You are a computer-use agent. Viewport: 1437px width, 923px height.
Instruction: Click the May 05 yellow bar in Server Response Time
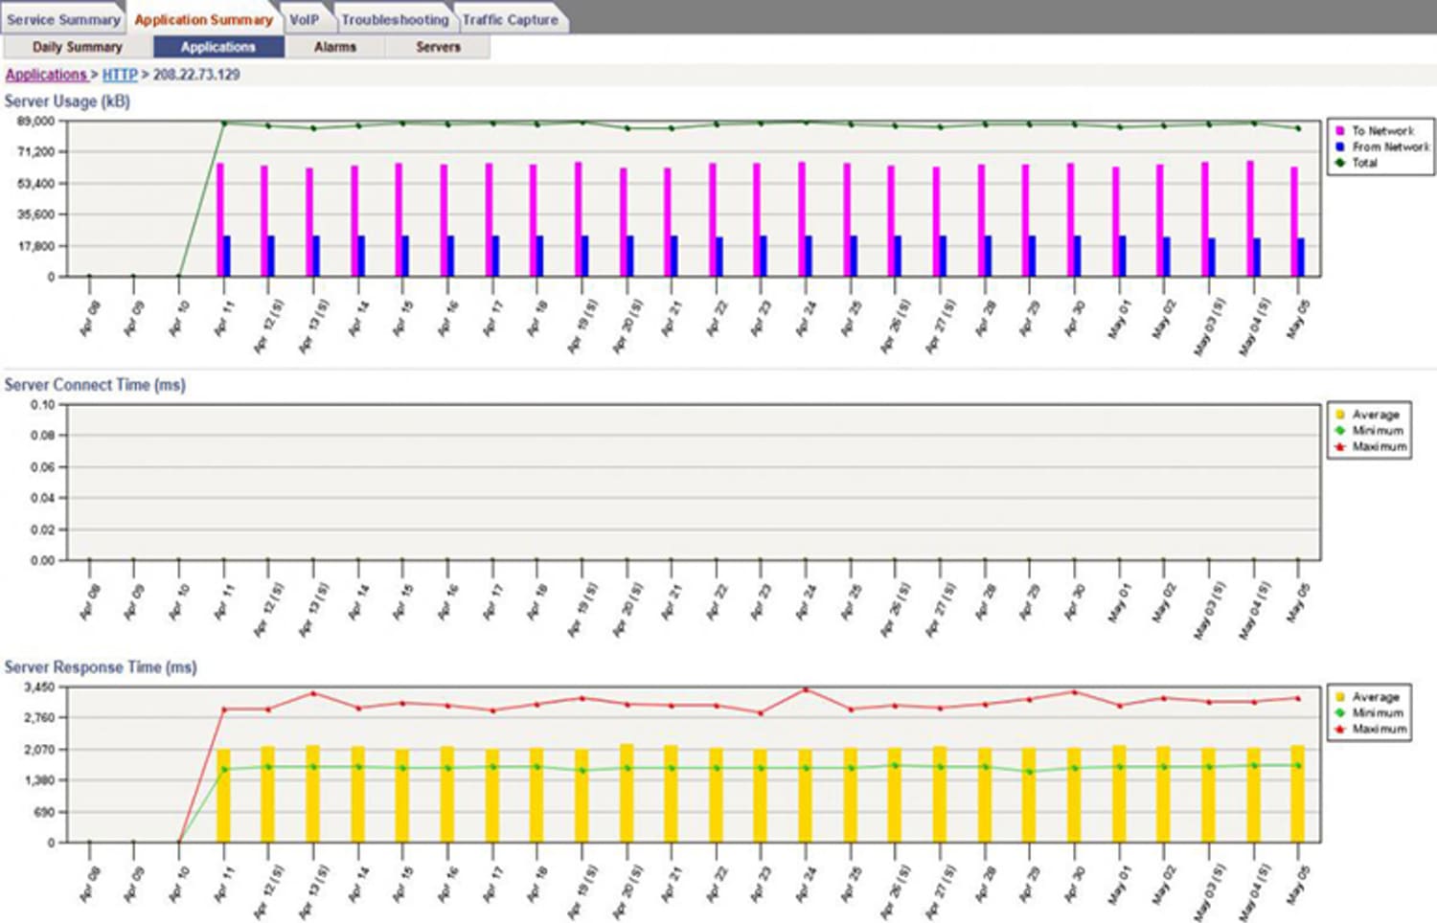pyautogui.click(x=1298, y=794)
